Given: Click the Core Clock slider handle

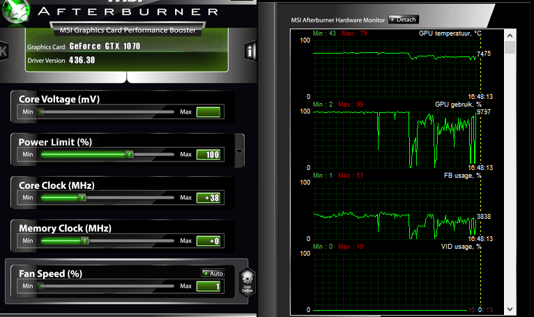Looking at the screenshot, I should coord(82,197).
